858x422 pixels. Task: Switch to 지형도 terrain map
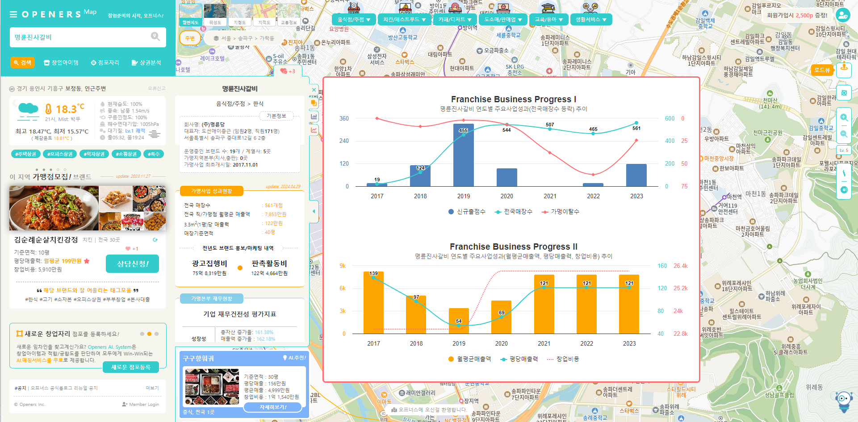point(239,15)
